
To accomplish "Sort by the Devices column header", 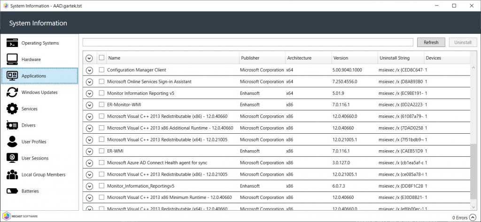I will [x=447, y=58].
